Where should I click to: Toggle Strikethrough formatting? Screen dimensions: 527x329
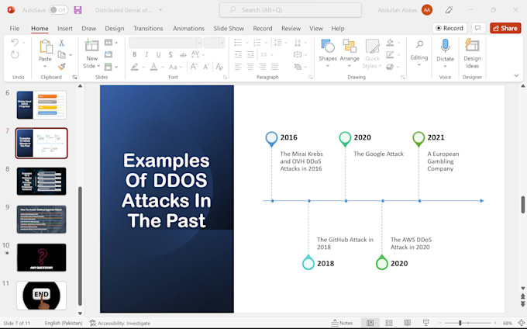[x=182, y=54]
